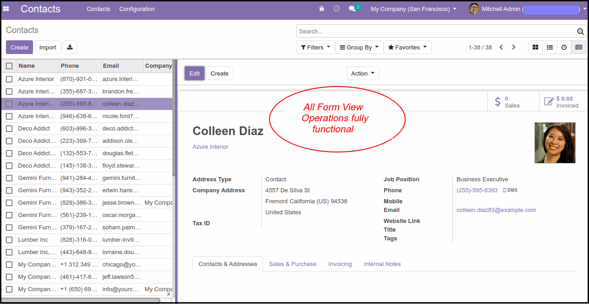Open the Group By dropdown

pos(359,47)
